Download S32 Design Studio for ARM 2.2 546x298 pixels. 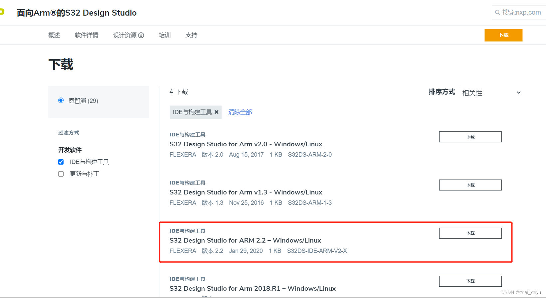click(x=470, y=233)
